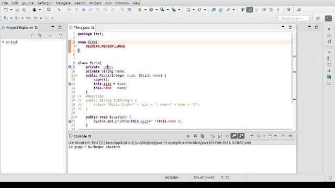
Task: Open Back navigation history dropdown
Action: coord(41,18)
